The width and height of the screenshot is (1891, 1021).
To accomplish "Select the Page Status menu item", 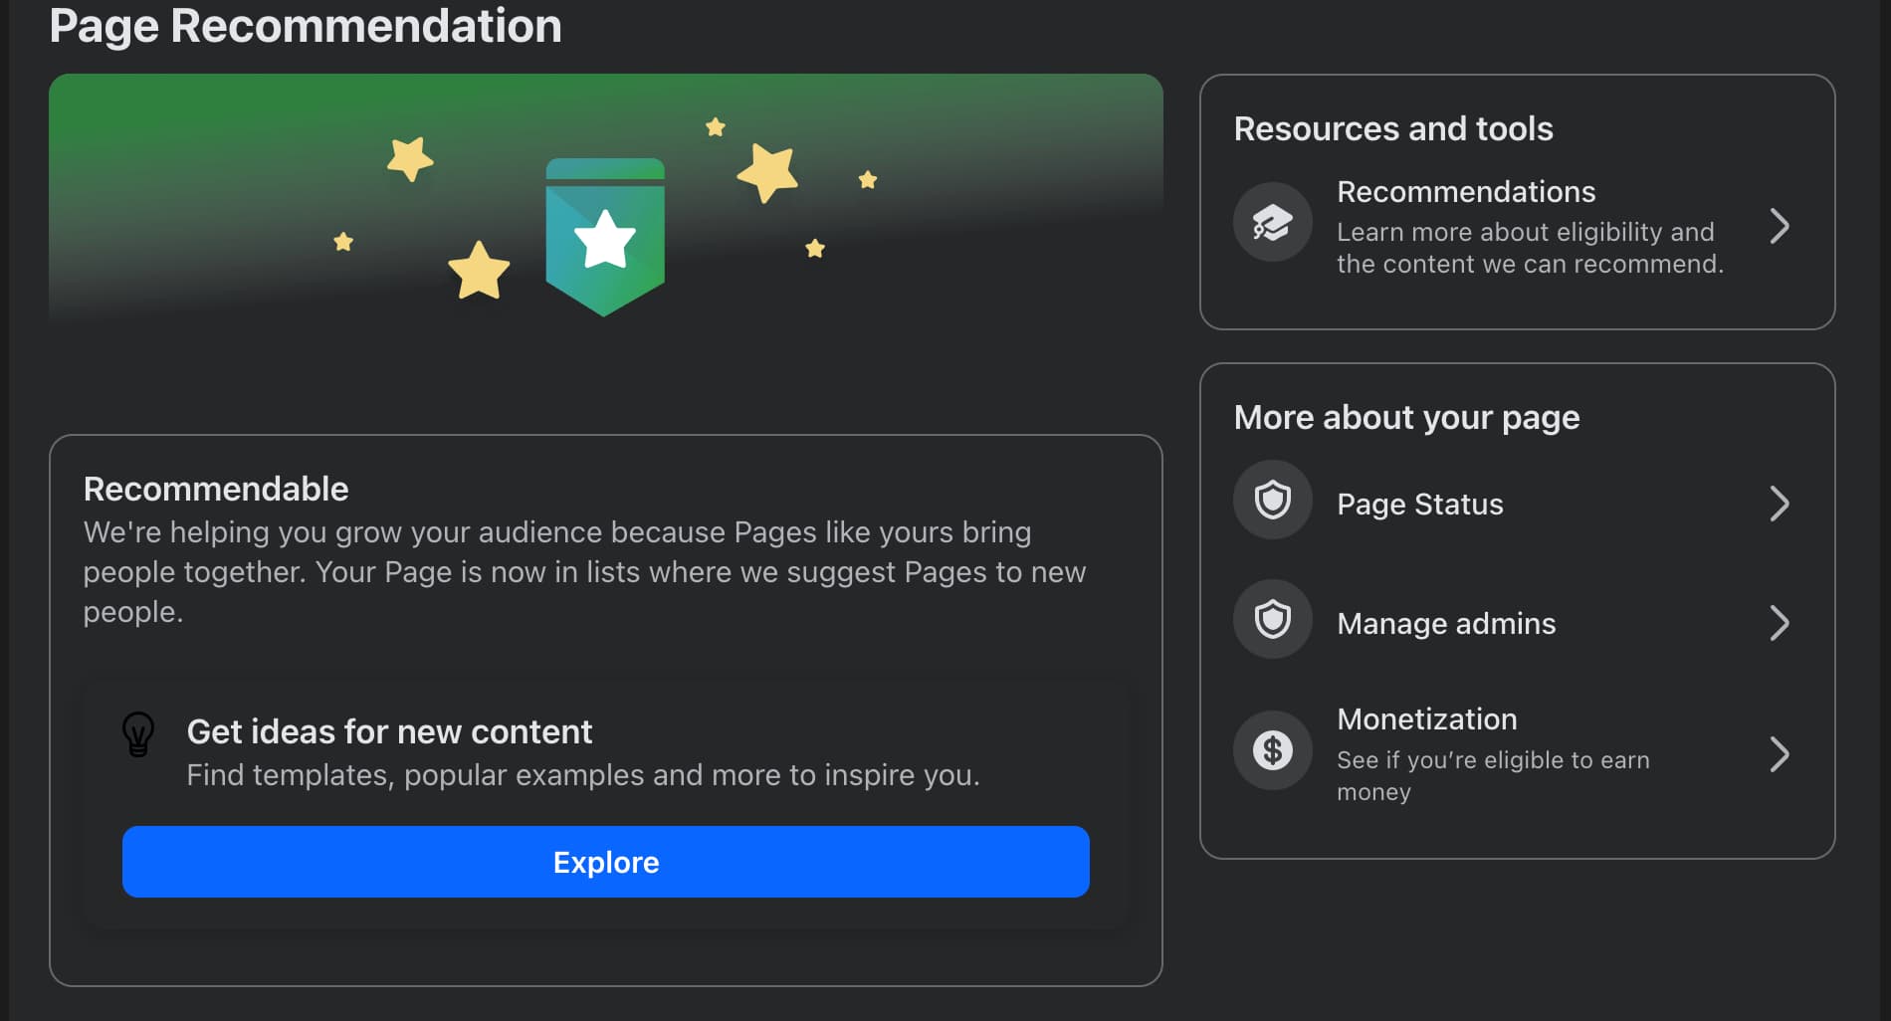I will [1419, 505].
